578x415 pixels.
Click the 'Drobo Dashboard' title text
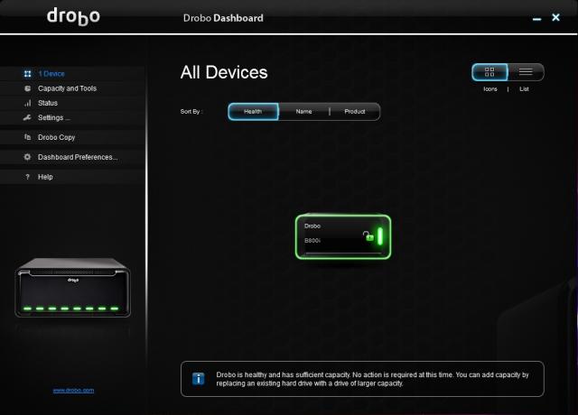click(x=223, y=18)
